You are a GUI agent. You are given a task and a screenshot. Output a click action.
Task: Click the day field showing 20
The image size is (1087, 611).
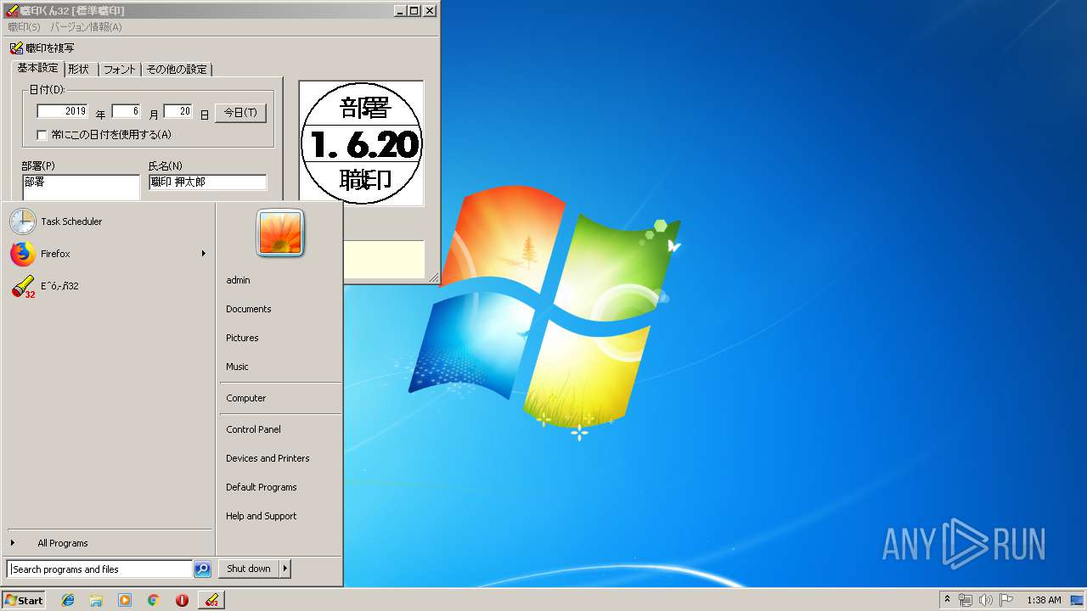point(177,111)
